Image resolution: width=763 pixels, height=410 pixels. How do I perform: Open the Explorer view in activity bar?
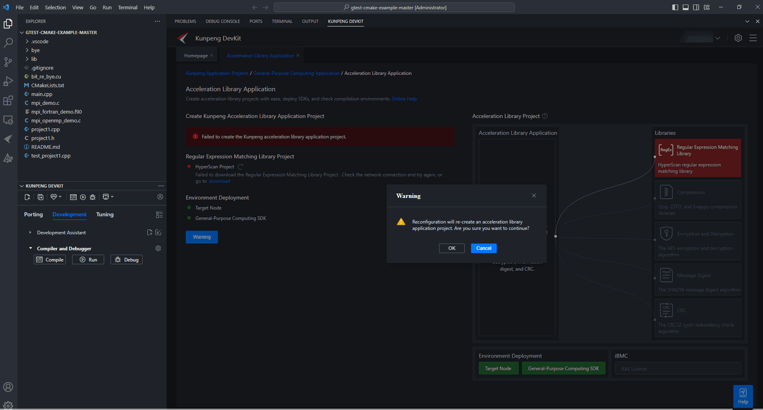click(x=8, y=24)
